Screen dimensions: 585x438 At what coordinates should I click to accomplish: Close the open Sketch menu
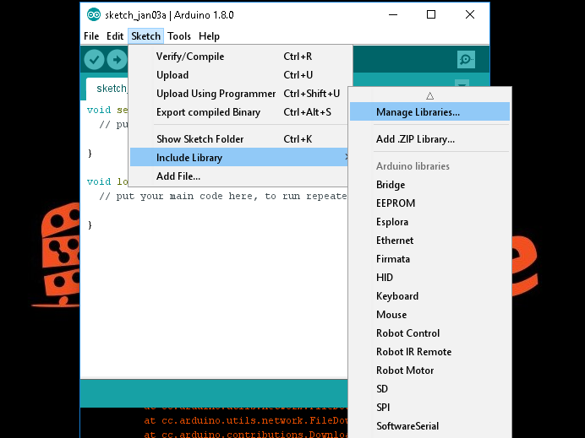tap(145, 36)
